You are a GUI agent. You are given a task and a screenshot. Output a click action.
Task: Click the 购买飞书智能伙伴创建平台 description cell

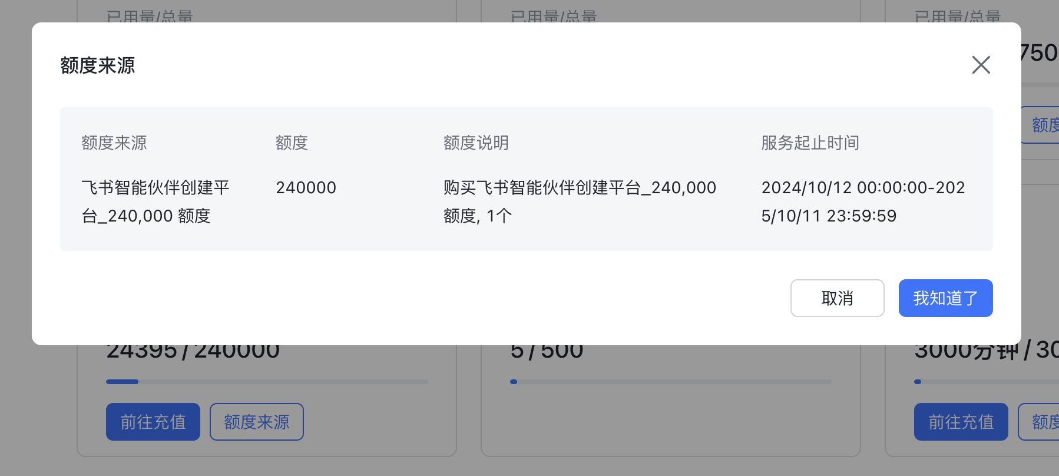[x=580, y=201]
